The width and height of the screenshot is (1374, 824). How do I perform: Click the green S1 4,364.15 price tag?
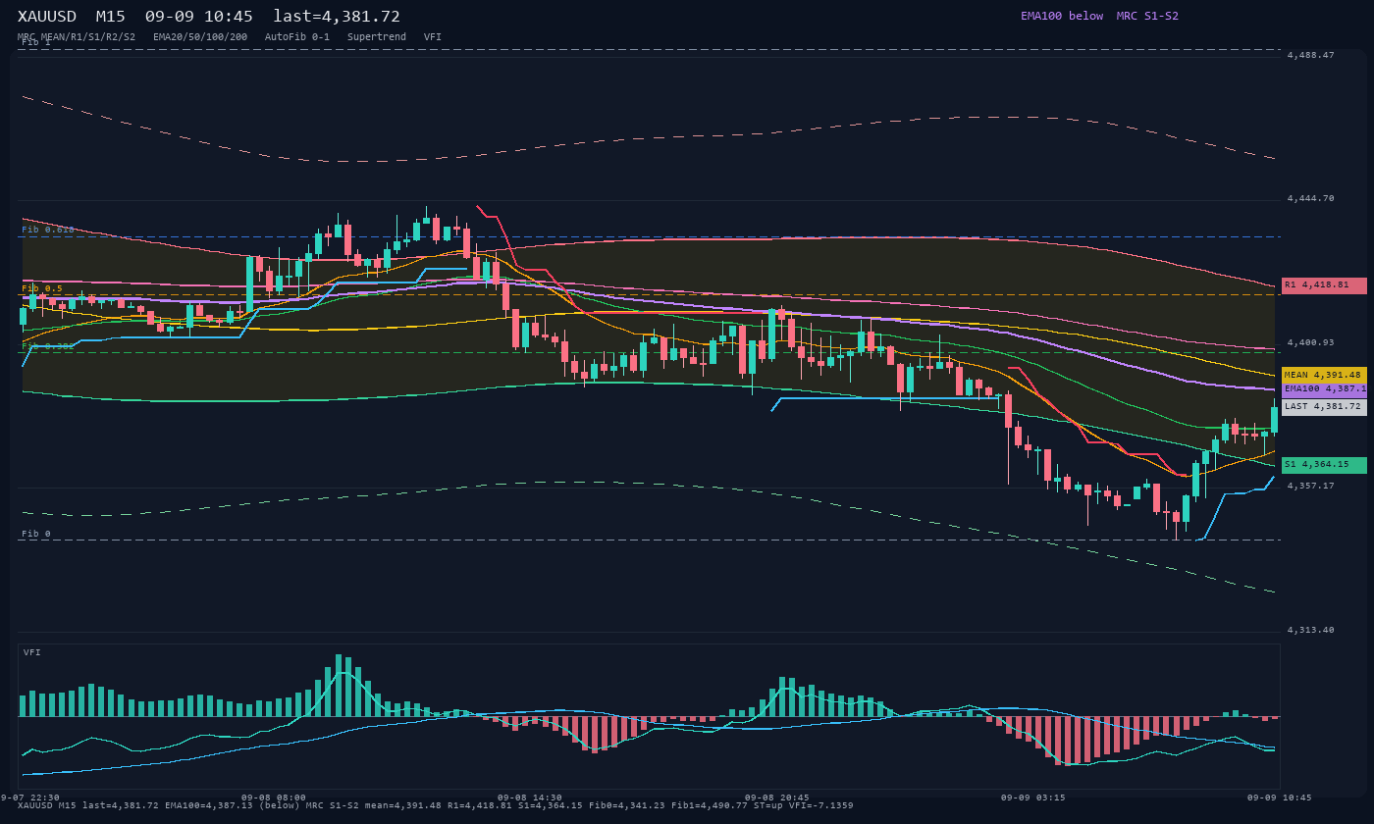[1324, 465]
